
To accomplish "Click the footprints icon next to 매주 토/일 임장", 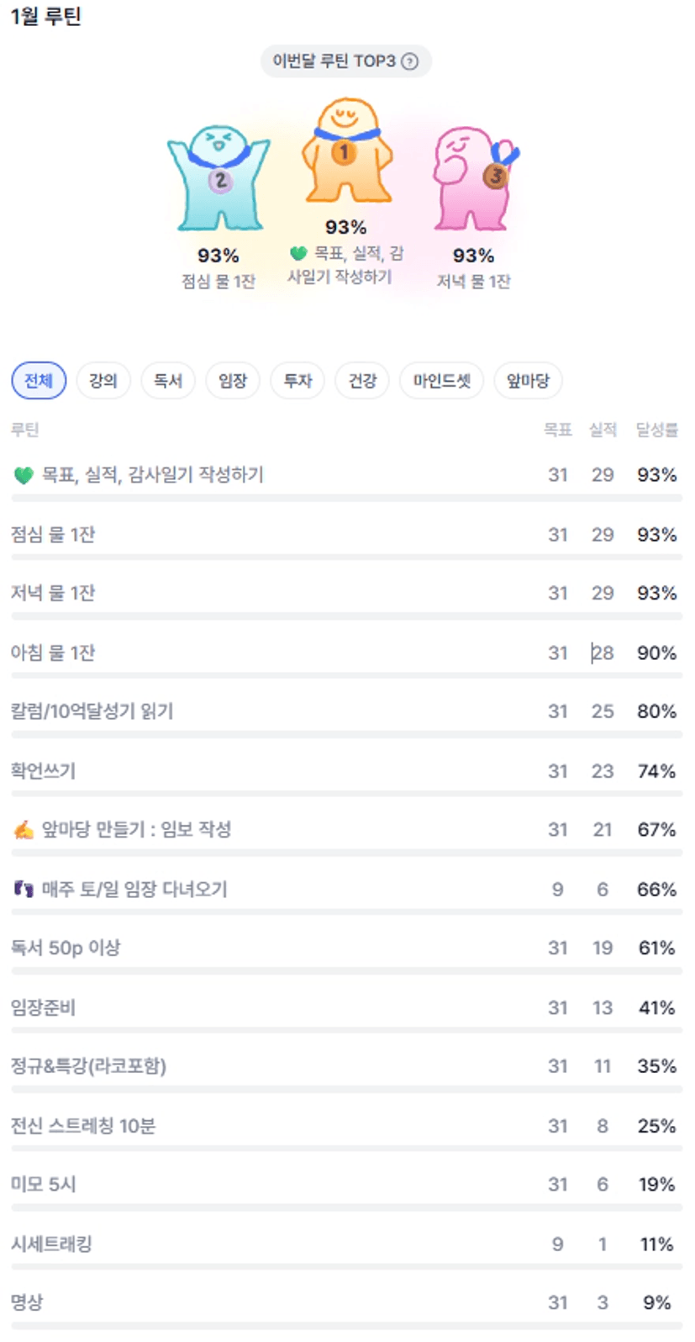I will click(x=24, y=890).
